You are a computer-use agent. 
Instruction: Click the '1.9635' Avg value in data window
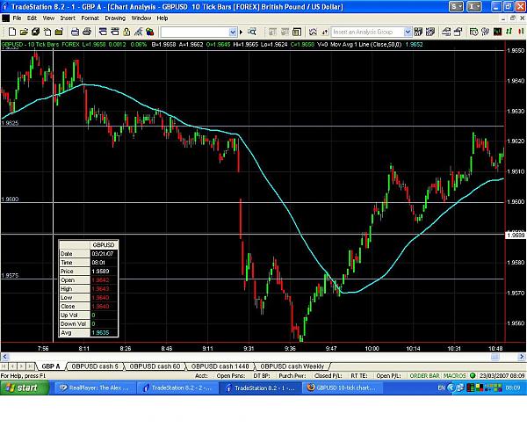100,332
